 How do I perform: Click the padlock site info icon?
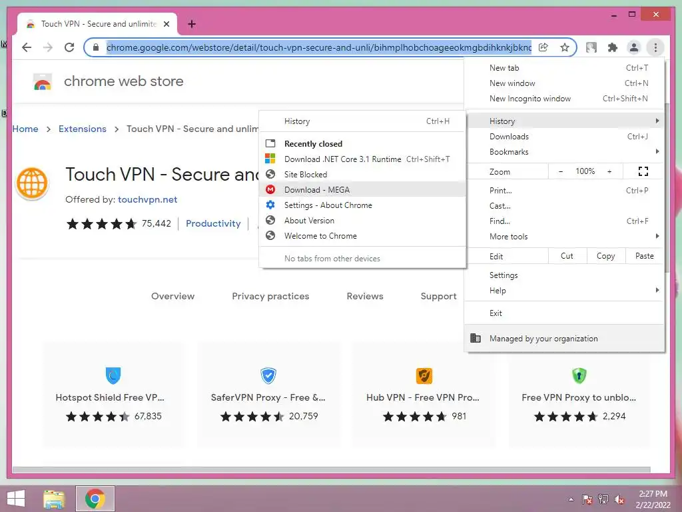tap(96, 47)
